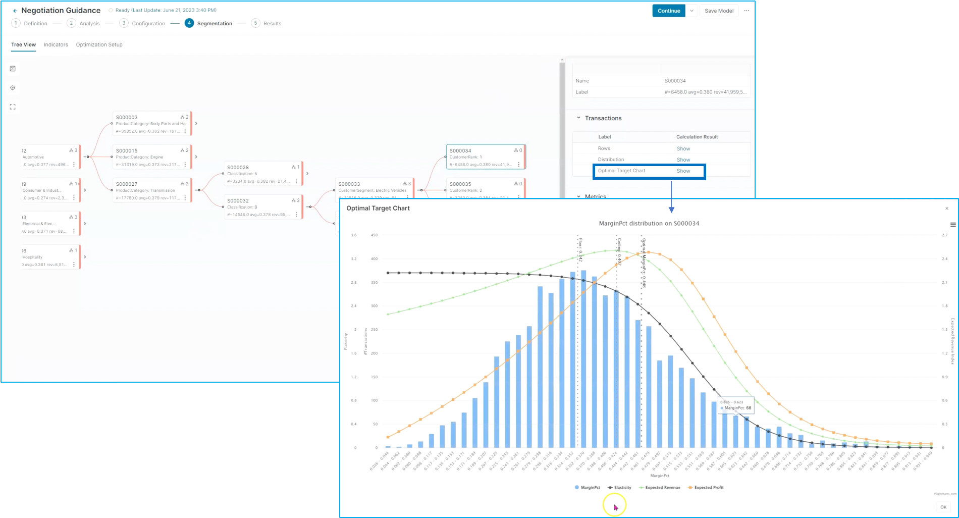Toggle Elasticity series in chart legend

point(619,488)
